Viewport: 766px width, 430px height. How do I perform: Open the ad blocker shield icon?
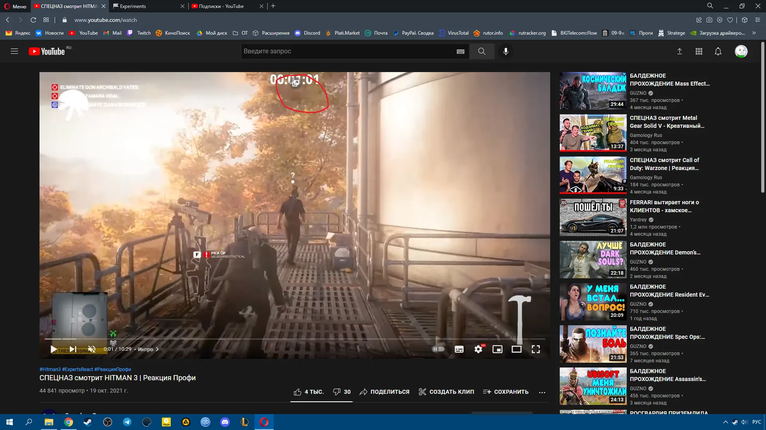click(720, 20)
